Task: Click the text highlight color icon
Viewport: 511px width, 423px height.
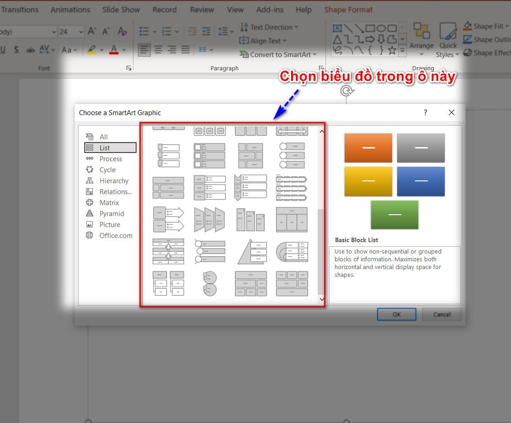Action: tap(91, 50)
